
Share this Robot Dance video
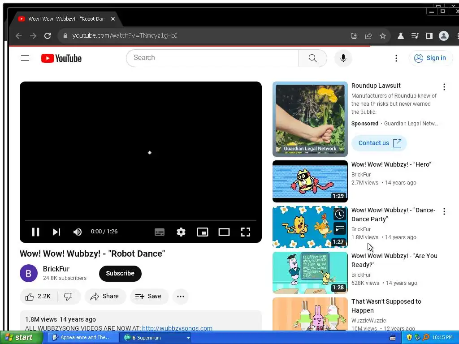(105, 297)
